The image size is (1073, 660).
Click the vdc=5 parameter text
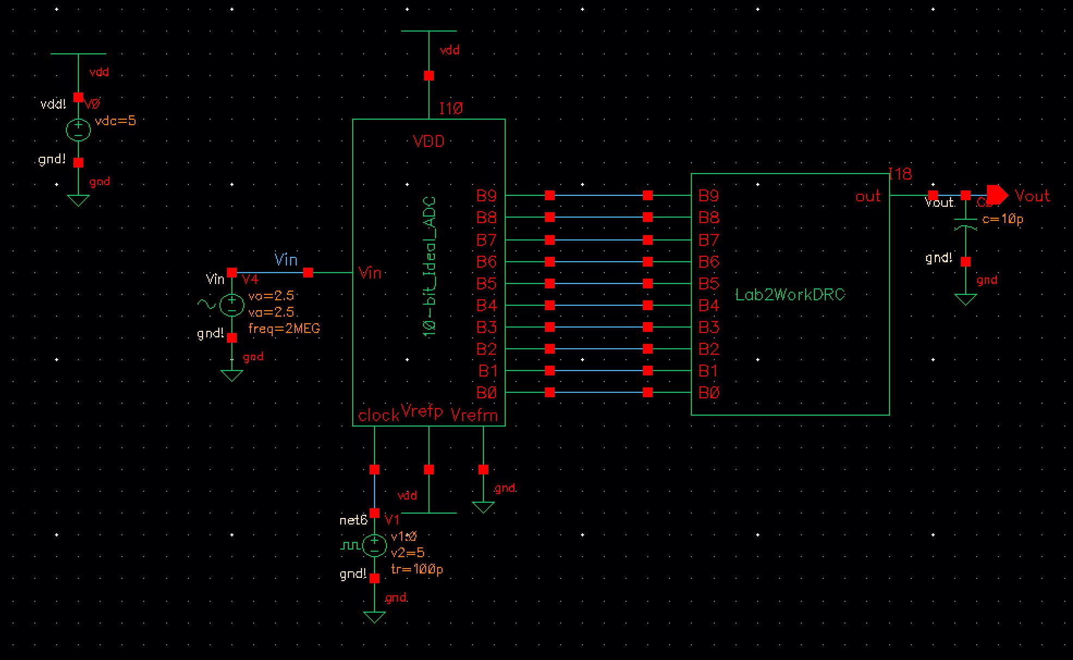[115, 121]
